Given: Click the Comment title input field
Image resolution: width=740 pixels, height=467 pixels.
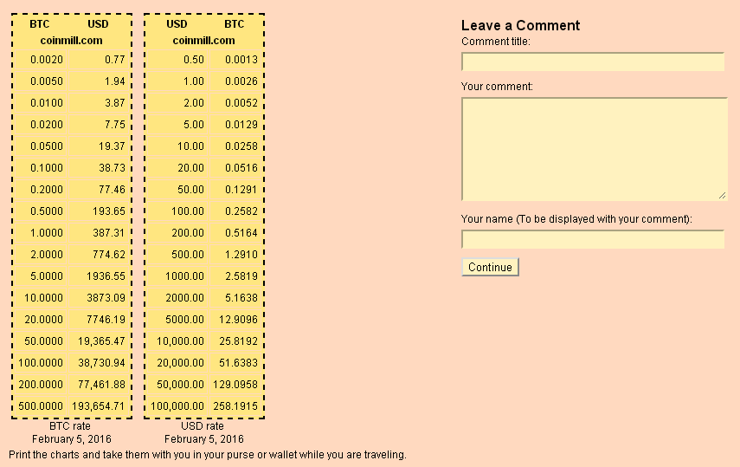Looking at the screenshot, I should (x=593, y=62).
